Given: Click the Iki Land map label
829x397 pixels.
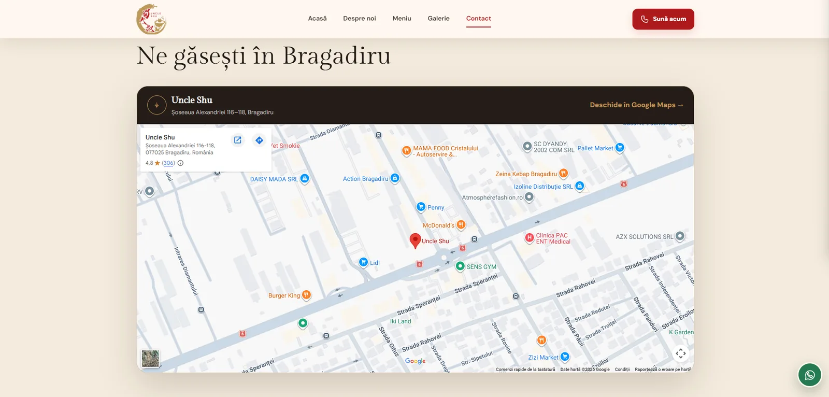Looking at the screenshot, I should coord(401,321).
